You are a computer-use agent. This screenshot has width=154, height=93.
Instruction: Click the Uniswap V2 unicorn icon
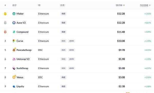[x=14, y=59]
